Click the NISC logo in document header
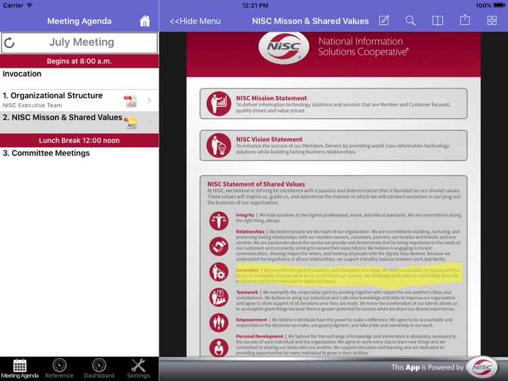The height and width of the screenshot is (381, 508). tap(284, 47)
